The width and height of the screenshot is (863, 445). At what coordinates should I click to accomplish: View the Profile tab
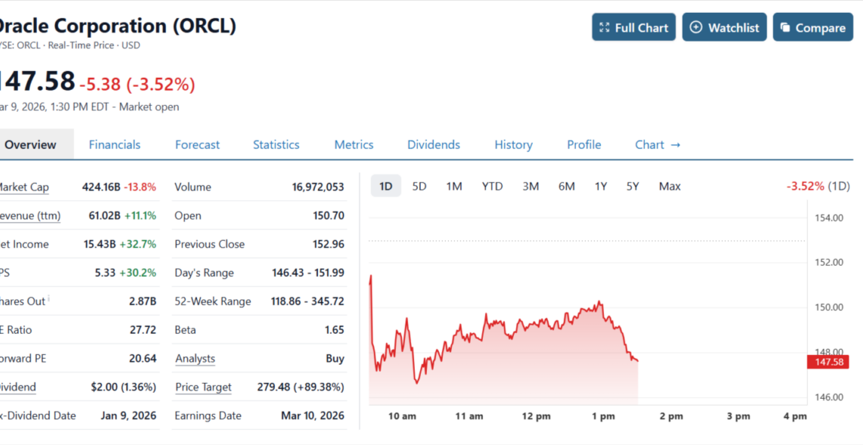pos(584,145)
